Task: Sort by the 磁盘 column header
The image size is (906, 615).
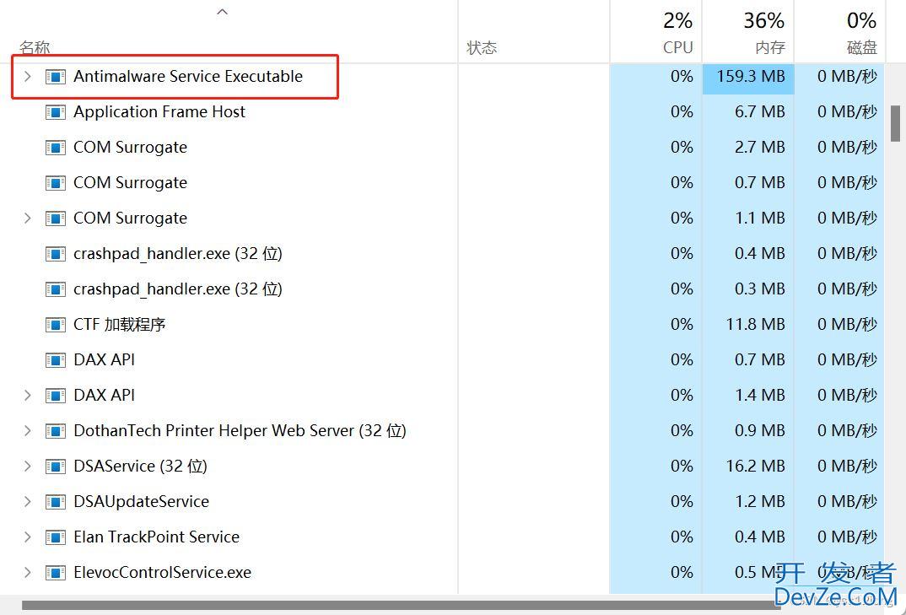Action: point(861,47)
